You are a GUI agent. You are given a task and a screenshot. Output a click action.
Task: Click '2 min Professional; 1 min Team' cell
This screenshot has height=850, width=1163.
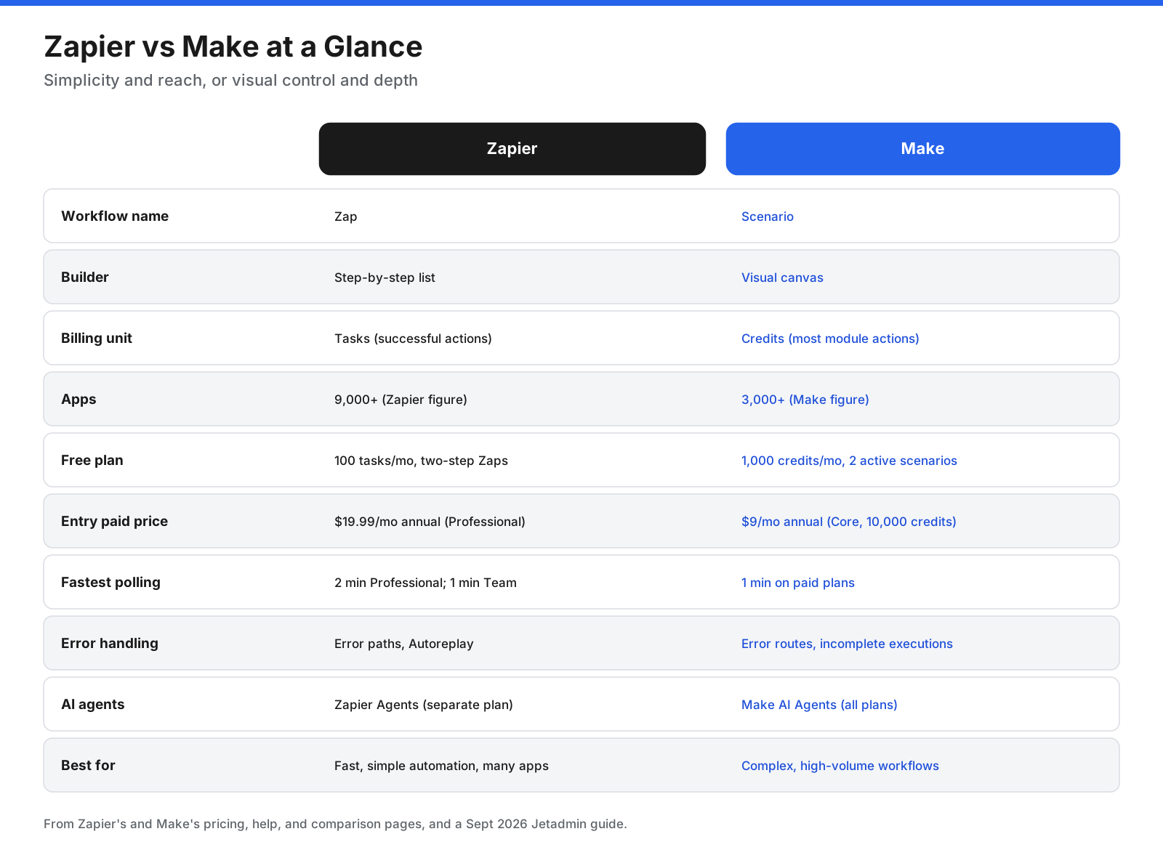pos(425,583)
